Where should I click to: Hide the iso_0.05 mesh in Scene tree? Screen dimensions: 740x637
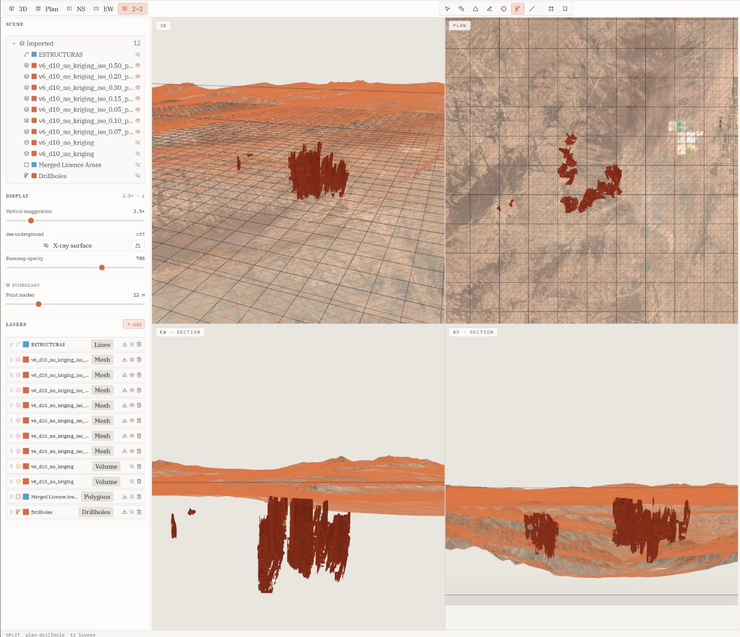coord(138,110)
